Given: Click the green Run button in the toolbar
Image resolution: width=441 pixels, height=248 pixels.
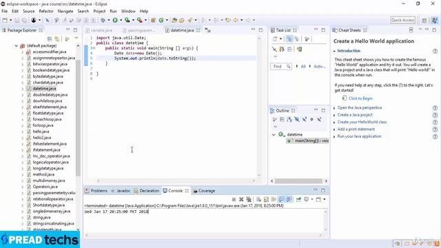Looking at the screenshot, I should (115, 20).
